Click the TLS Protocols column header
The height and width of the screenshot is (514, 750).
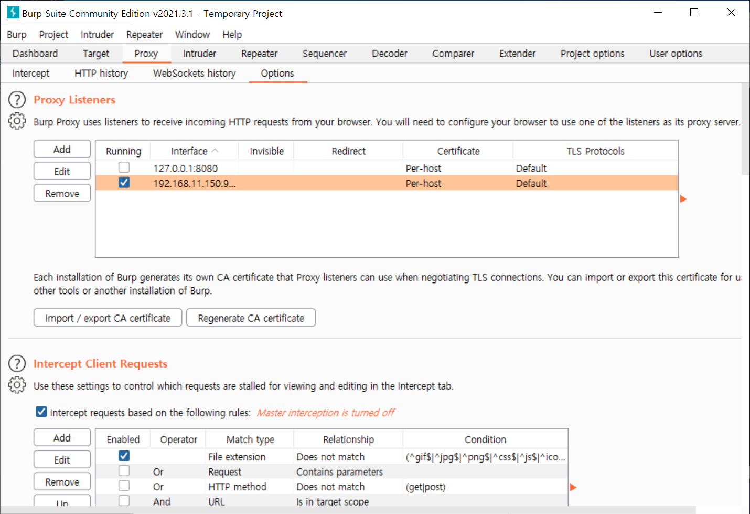[595, 151]
